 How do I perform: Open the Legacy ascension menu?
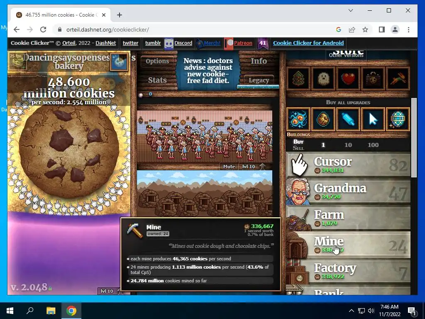[259, 80]
